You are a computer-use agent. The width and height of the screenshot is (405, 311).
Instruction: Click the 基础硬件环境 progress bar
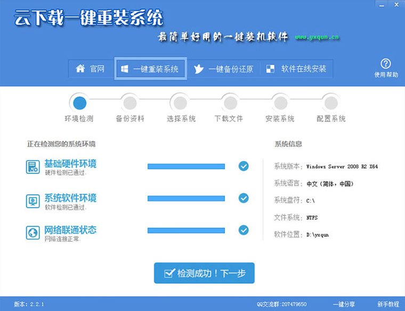point(186,166)
